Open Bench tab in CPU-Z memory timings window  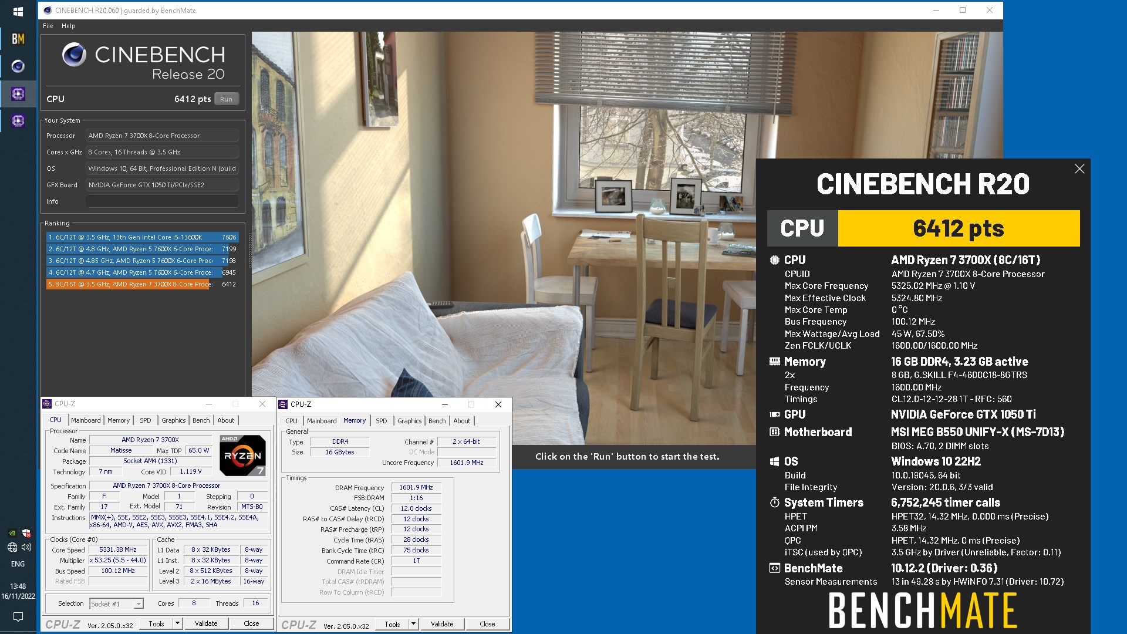point(437,421)
